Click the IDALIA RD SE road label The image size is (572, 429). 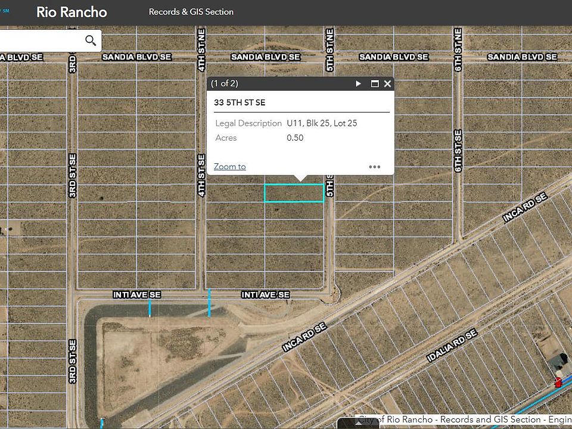tap(452, 346)
